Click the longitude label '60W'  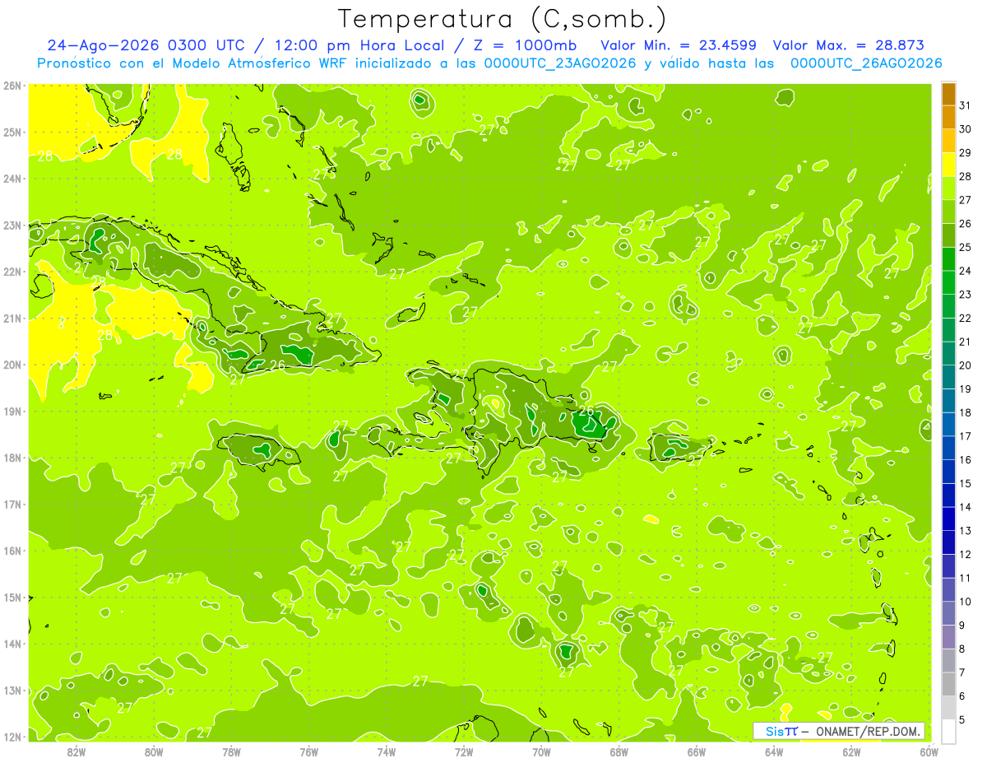click(x=929, y=751)
